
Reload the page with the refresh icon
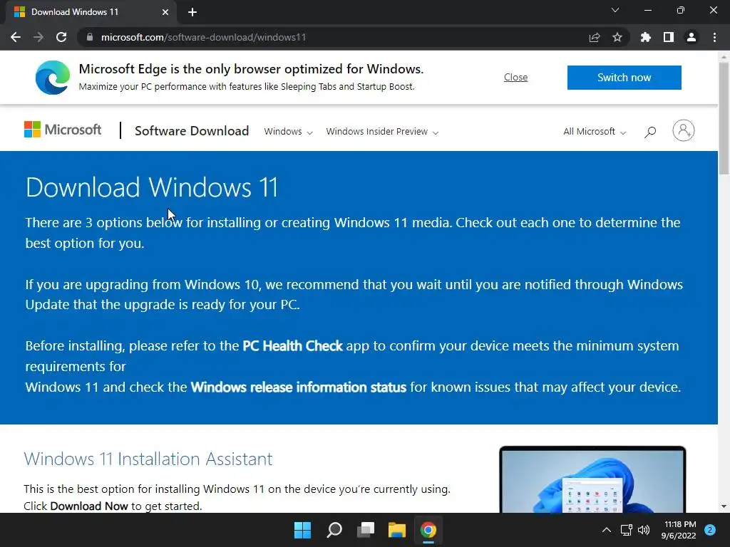[61, 37]
